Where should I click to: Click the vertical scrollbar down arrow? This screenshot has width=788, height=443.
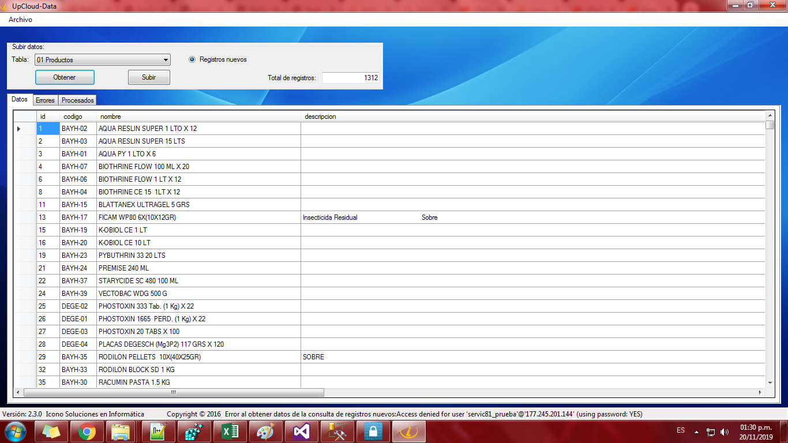(x=770, y=382)
